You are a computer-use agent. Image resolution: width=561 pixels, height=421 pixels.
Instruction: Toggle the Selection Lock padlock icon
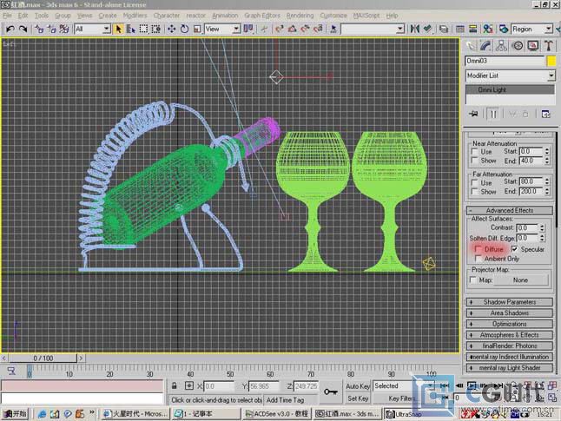pyautogui.click(x=175, y=385)
